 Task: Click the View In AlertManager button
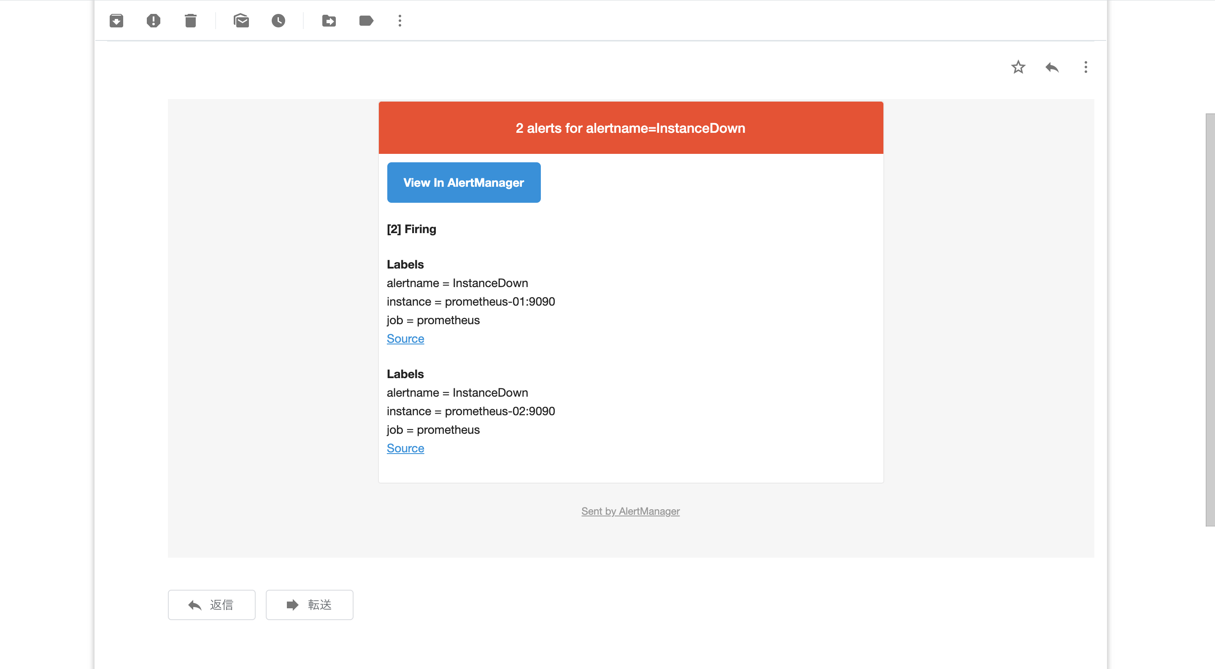464,183
